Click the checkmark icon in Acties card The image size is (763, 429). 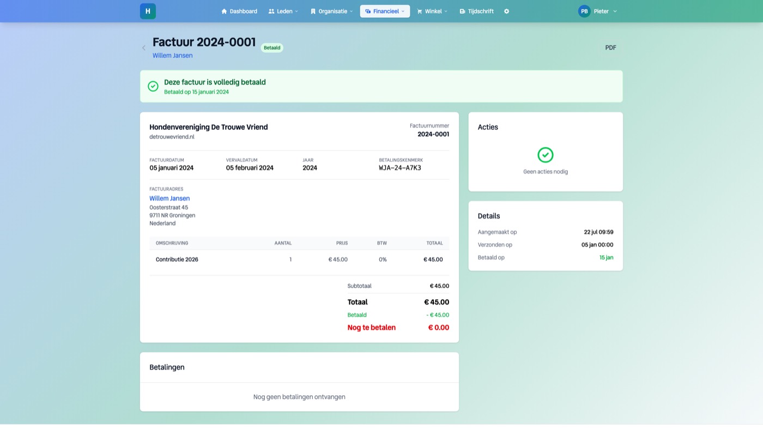click(545, 155)
